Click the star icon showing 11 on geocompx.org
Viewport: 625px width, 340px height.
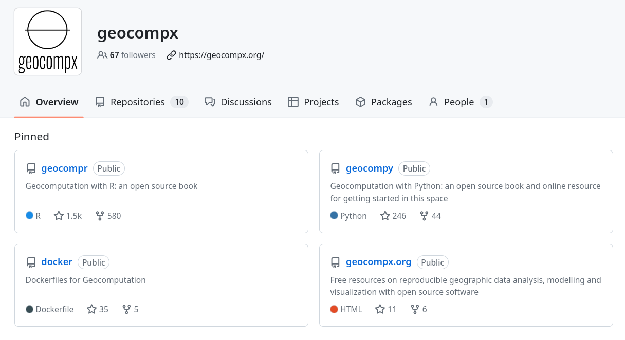pyautogui.click(x=380, y=309)
